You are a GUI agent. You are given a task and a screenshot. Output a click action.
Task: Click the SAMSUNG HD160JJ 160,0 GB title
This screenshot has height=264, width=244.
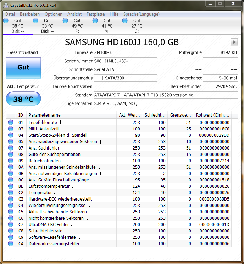pos(122,42)
